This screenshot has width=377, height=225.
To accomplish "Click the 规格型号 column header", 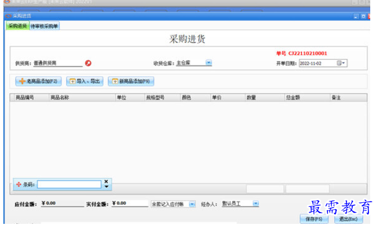I will coord(163,98).
